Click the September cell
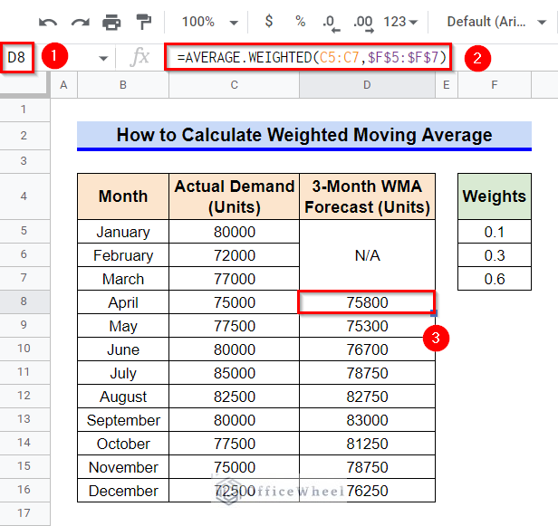Screen dimensions: 558x526 pos(123,420)
